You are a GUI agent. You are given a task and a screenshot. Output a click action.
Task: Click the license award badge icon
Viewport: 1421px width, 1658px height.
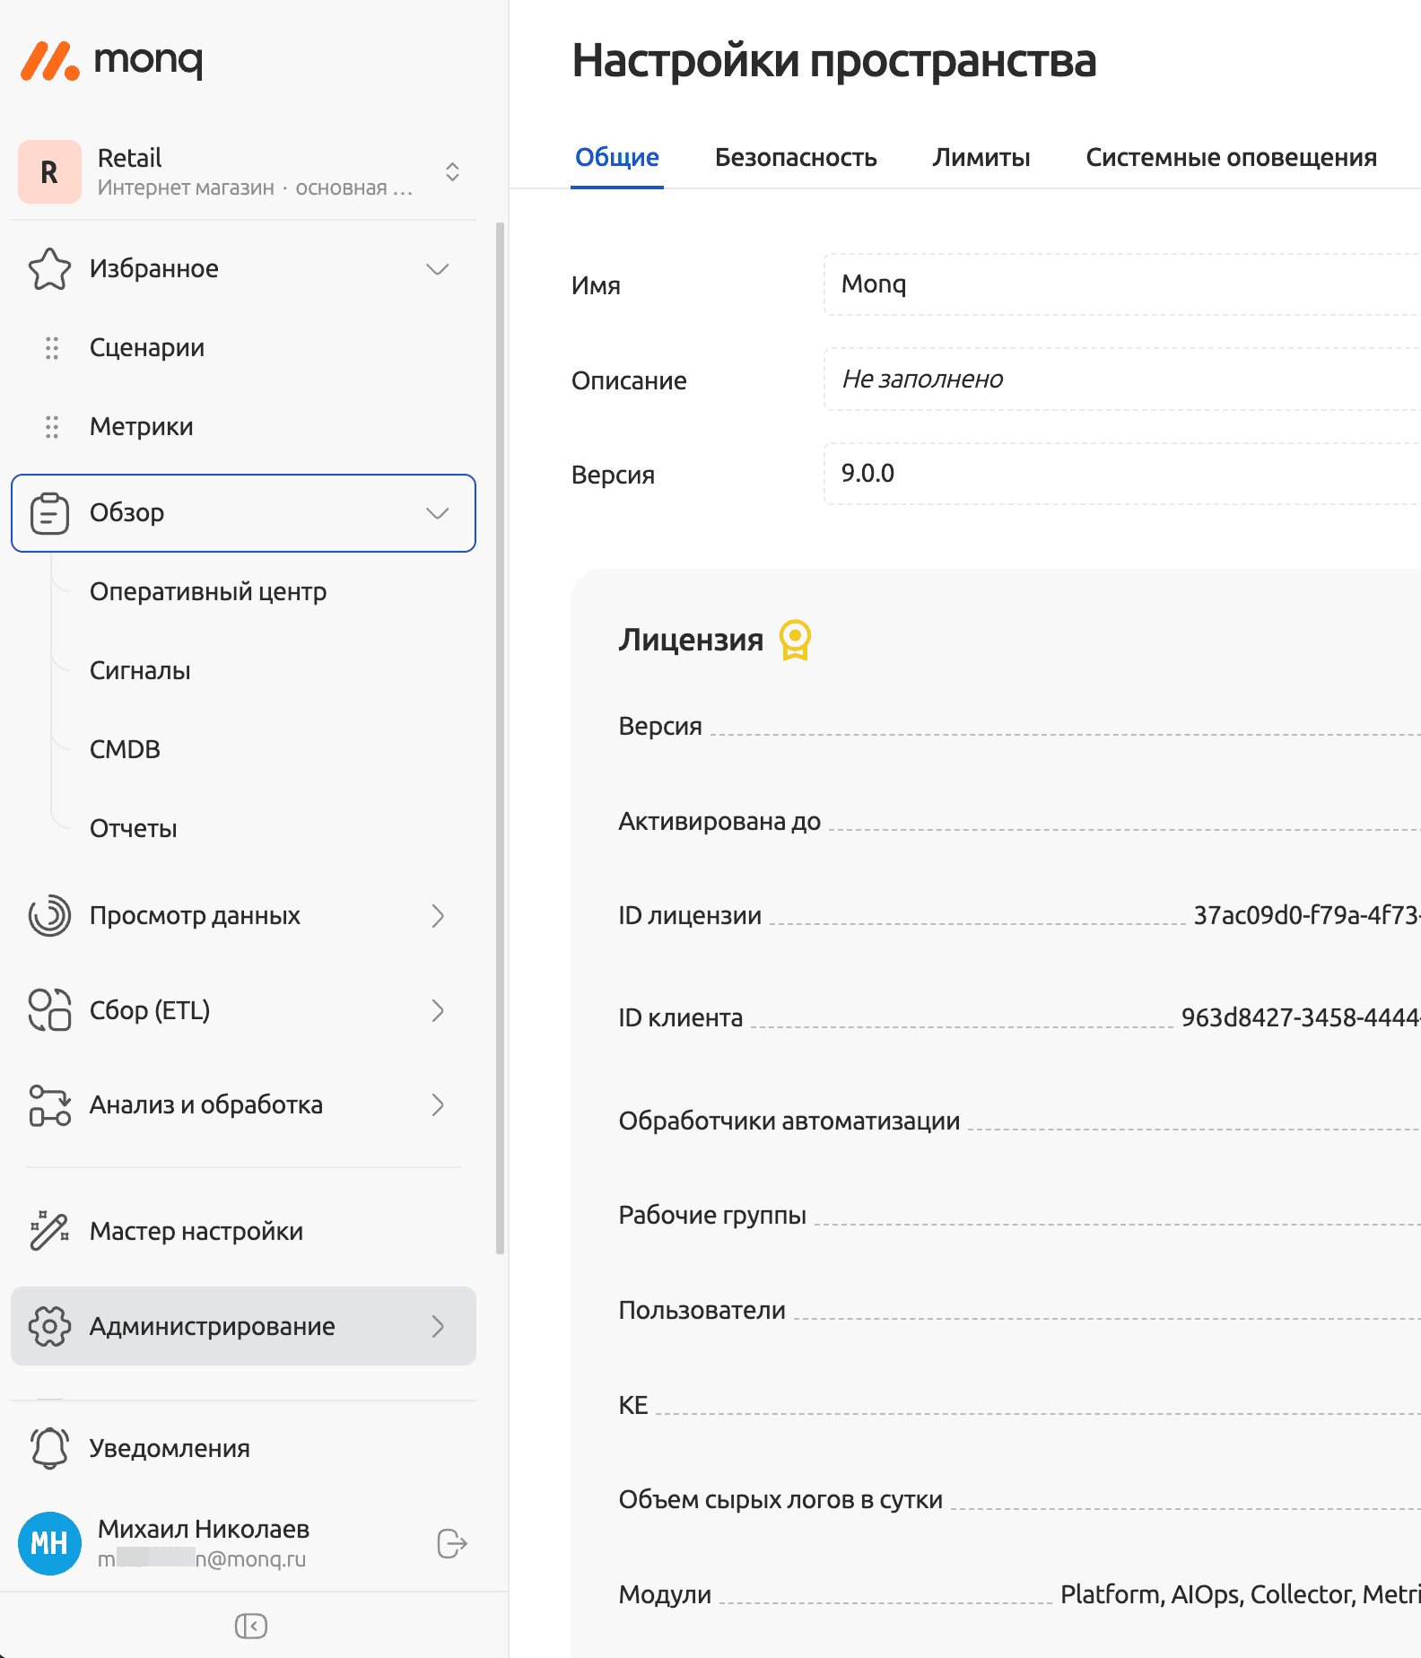(795, 640)
